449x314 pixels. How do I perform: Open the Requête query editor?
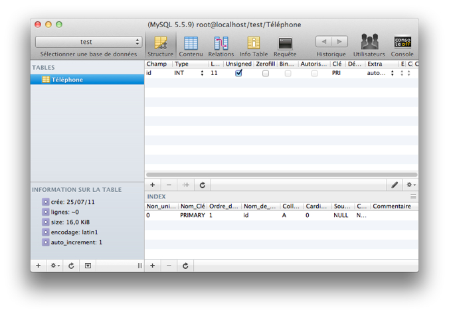(285, 46)
